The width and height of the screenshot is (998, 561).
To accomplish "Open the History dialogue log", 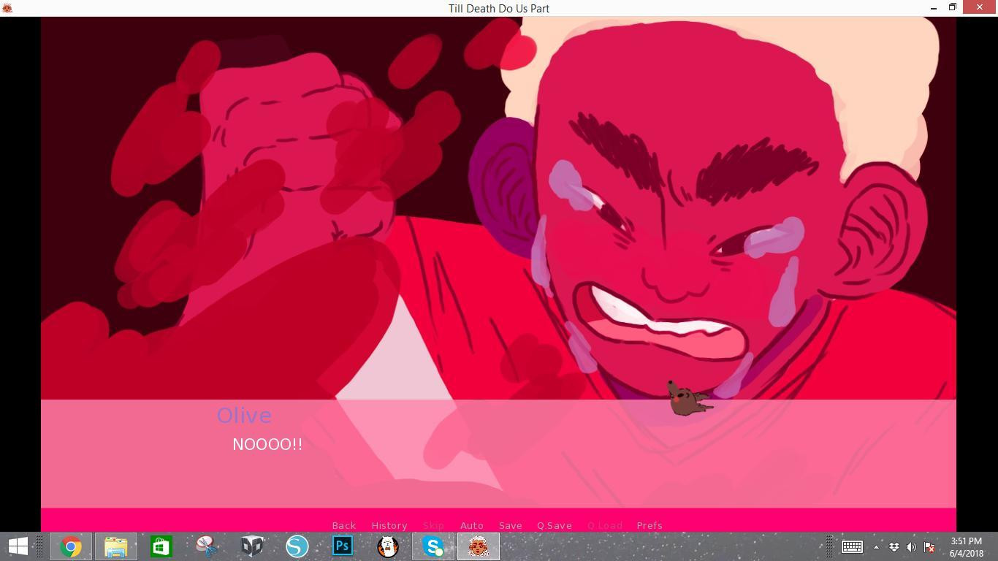I will 389,525.
